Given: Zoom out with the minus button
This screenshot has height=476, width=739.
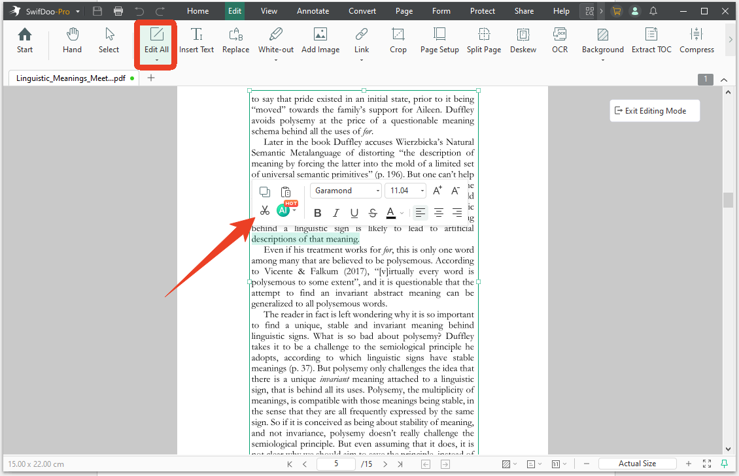Looking at the screenshot, I should (x=587, y=464).
